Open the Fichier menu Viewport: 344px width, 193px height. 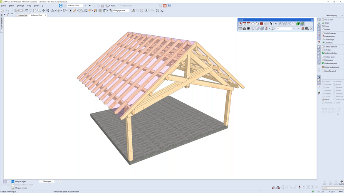pyautogui.click(x=3, y=6)
